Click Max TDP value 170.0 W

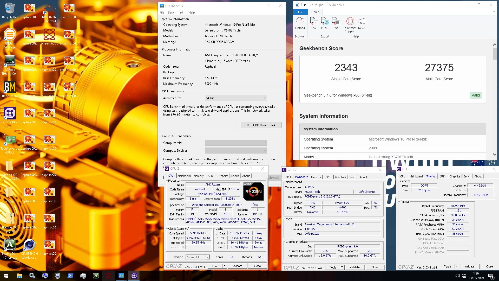pyautogui.click(x=234, y=189)
